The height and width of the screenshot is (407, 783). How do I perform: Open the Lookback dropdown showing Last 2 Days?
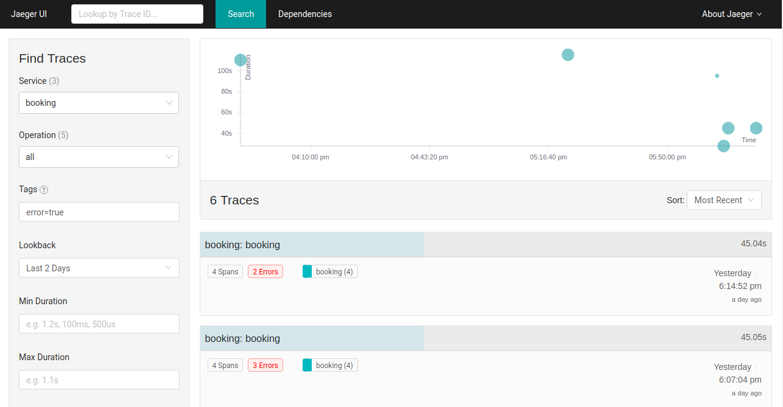tap(99, 268)
